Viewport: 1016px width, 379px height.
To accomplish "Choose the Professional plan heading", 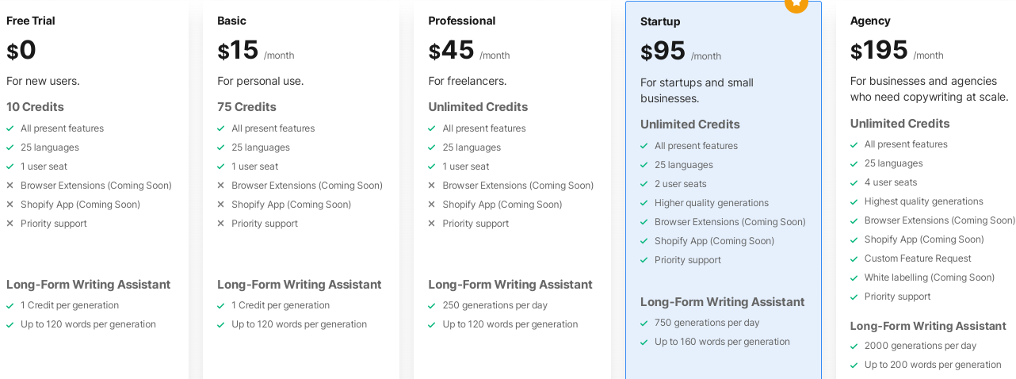I will (462, 21).
